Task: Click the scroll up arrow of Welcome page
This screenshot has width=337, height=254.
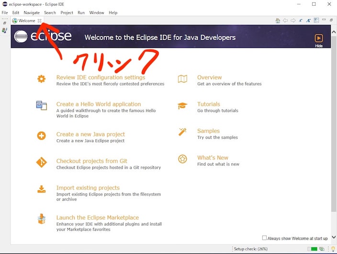Action: pos(334,32)
